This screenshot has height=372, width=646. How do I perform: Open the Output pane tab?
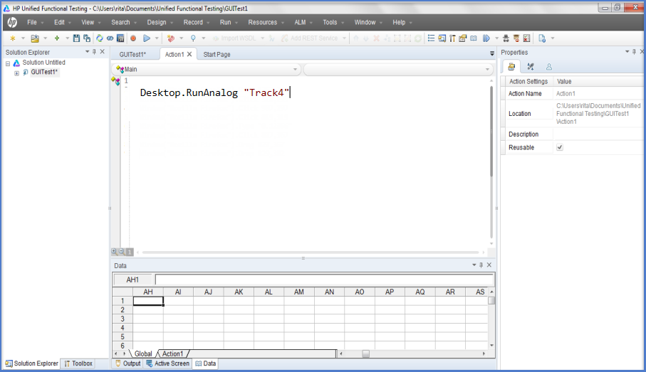tap(127, 363)
